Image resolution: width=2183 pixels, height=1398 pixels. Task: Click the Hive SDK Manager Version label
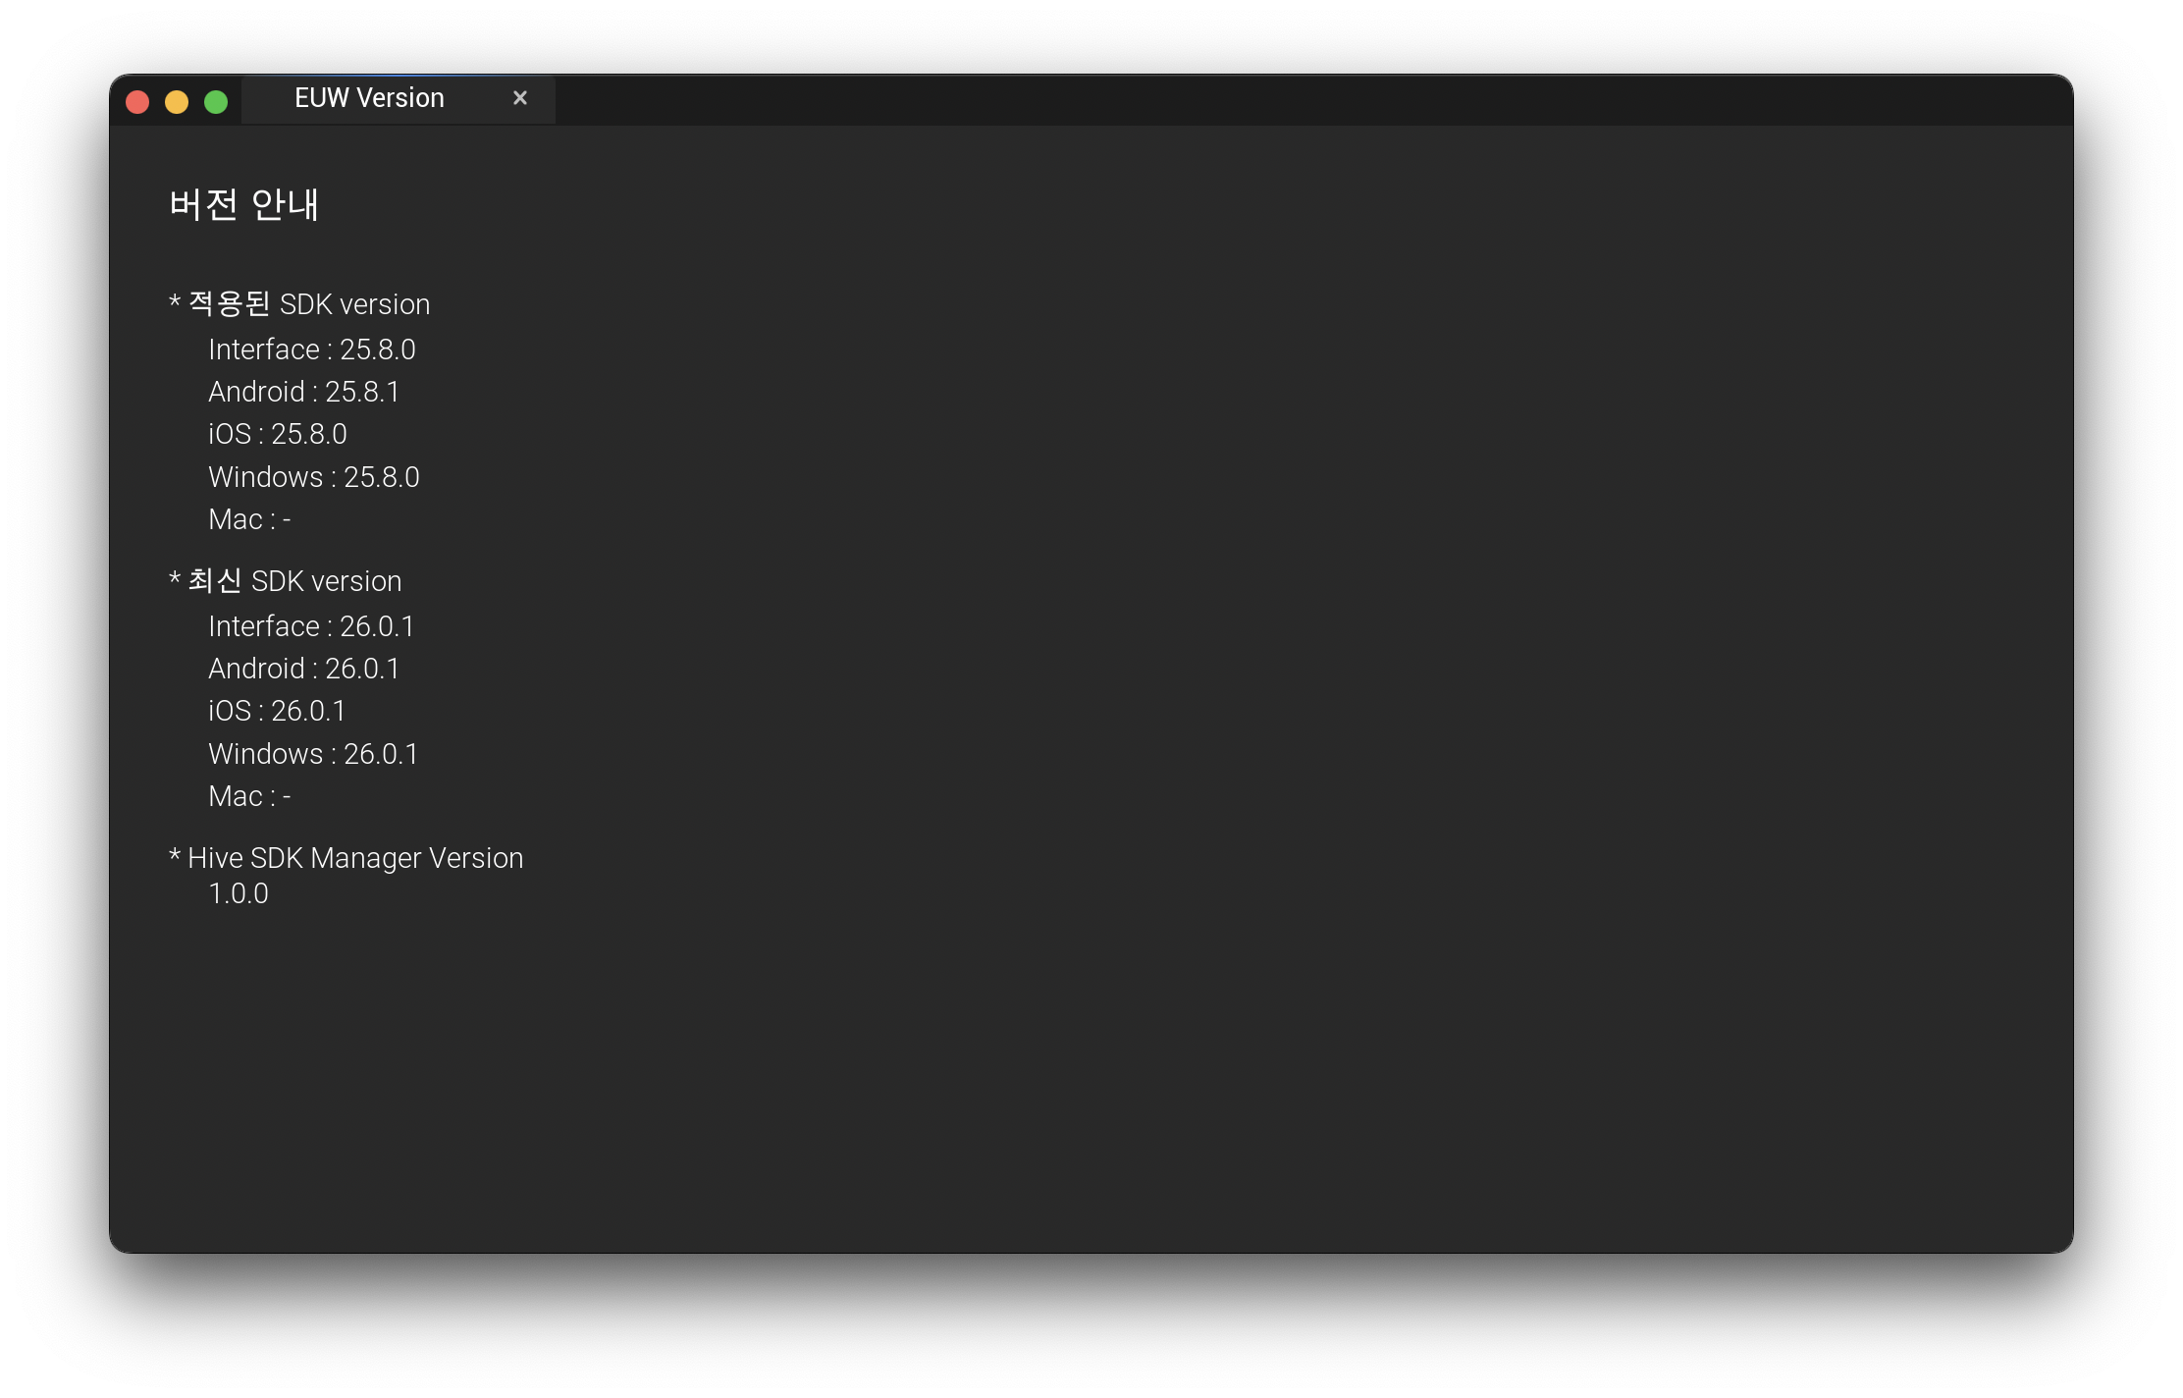(x=346, y=858)
